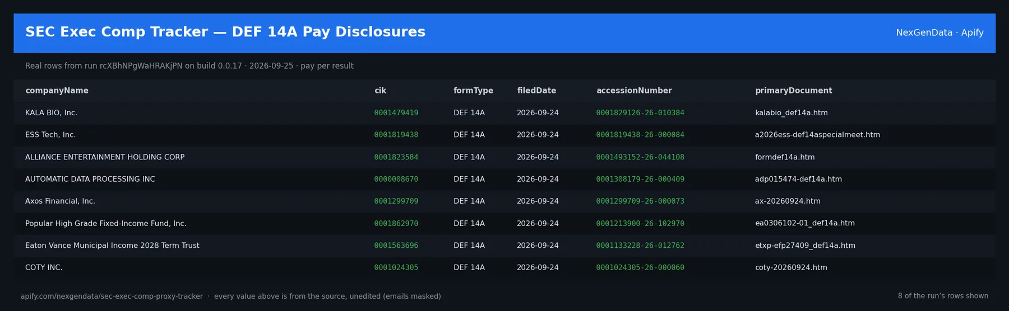
Task: Click DEF 14A in COTY INC. row
Action: click(x=469, y=267)
